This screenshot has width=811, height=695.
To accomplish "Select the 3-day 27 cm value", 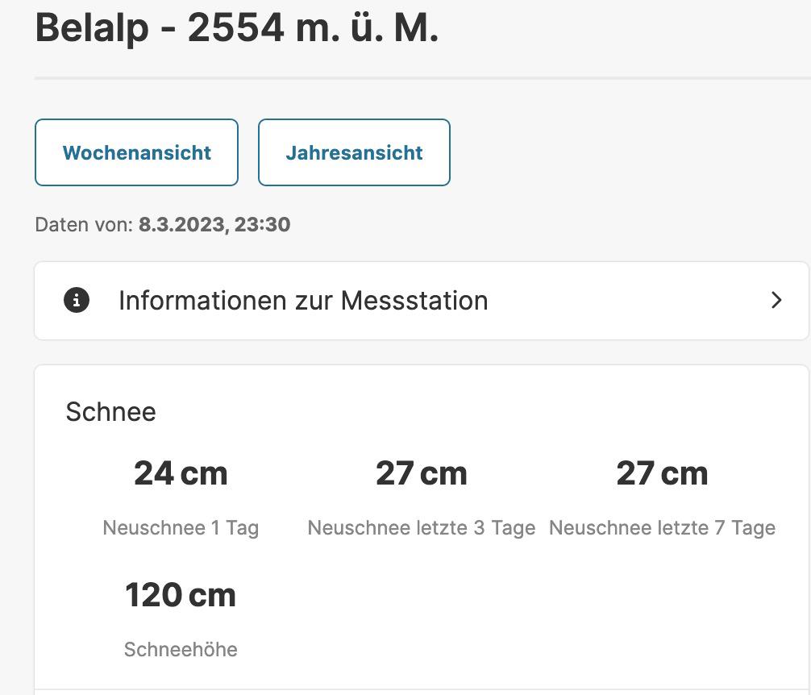I will pos(422,473).
